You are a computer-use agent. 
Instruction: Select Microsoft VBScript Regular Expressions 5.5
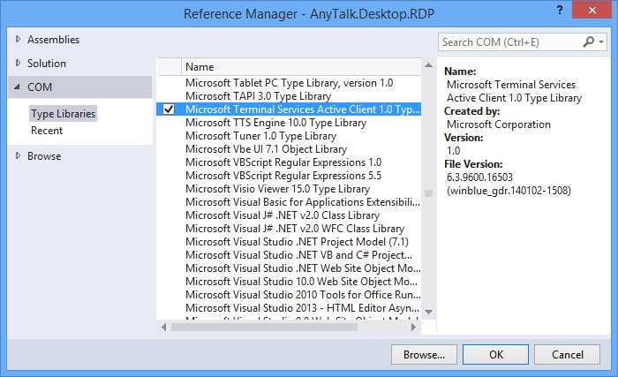pos(289,175)
